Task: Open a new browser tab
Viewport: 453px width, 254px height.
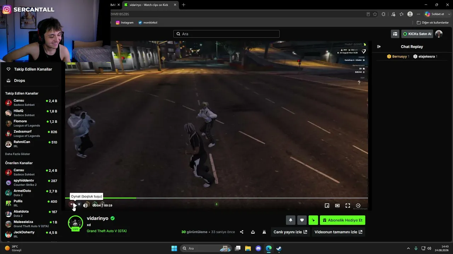Action: click(x=183, y=5)
